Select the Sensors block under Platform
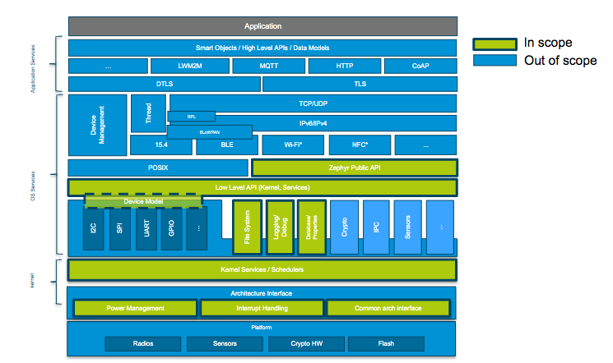The width and height of the screenshot is (613, 363). point(225,343)
